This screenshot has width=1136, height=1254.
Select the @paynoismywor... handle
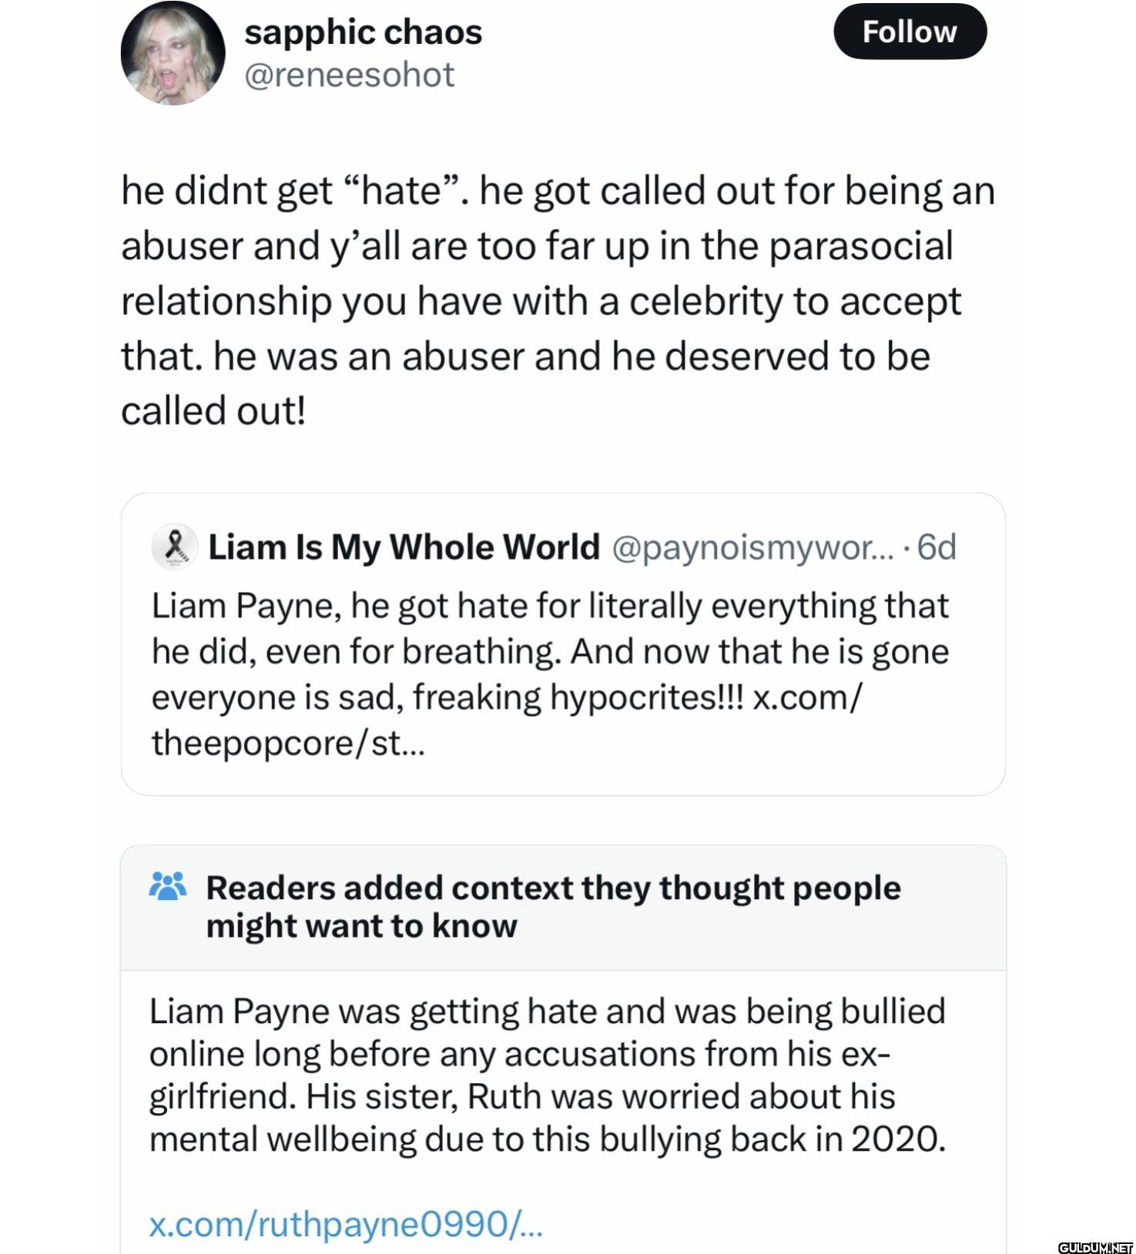pos(750,547)
